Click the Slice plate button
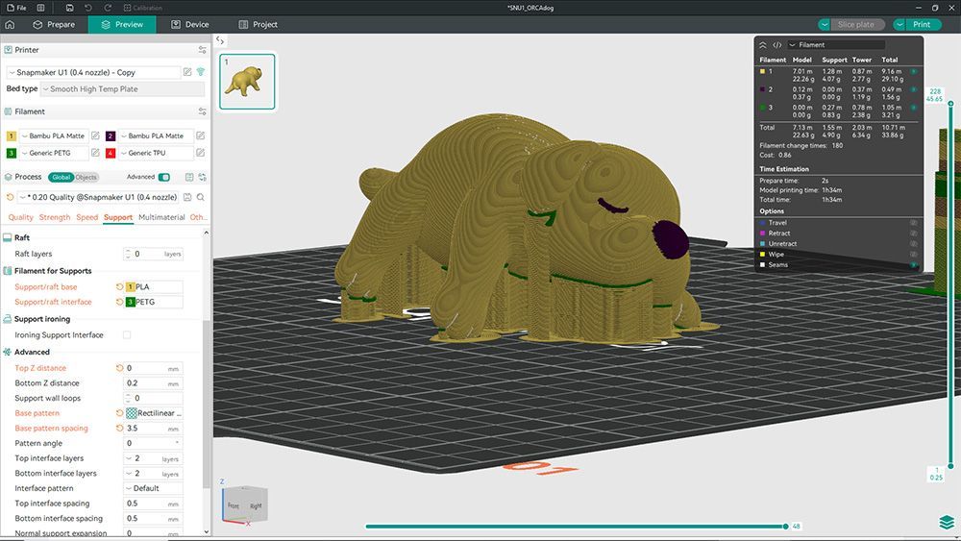The image size is (961, 541). (x=857, y=25)
